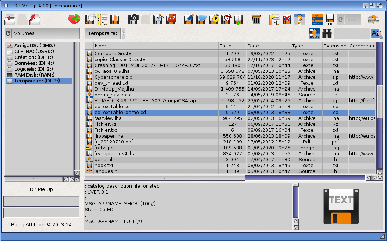387x241 pixels.
Task: Click the orange trash can delete icon
Action: click(256, 19)
